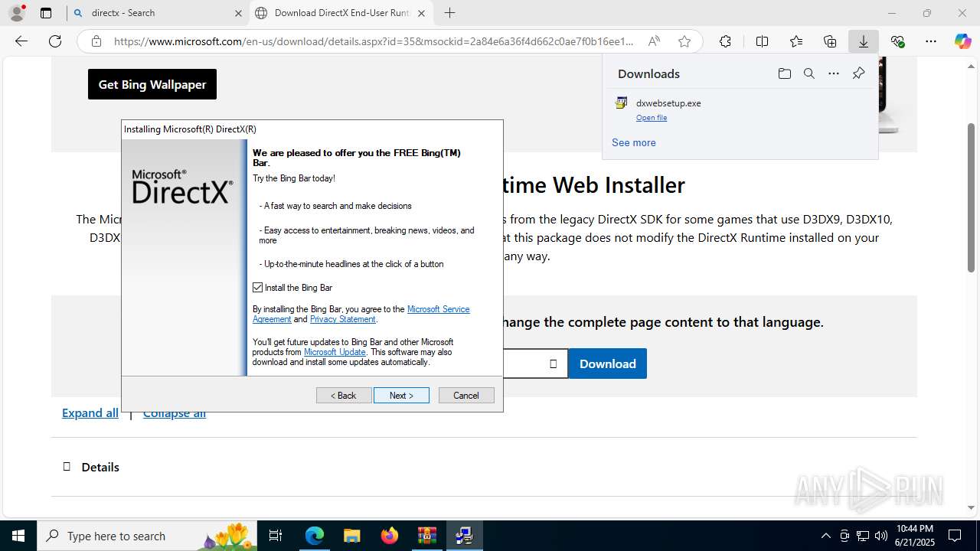
Task: Open new tab with plus icon
Action: pos(450,13)
